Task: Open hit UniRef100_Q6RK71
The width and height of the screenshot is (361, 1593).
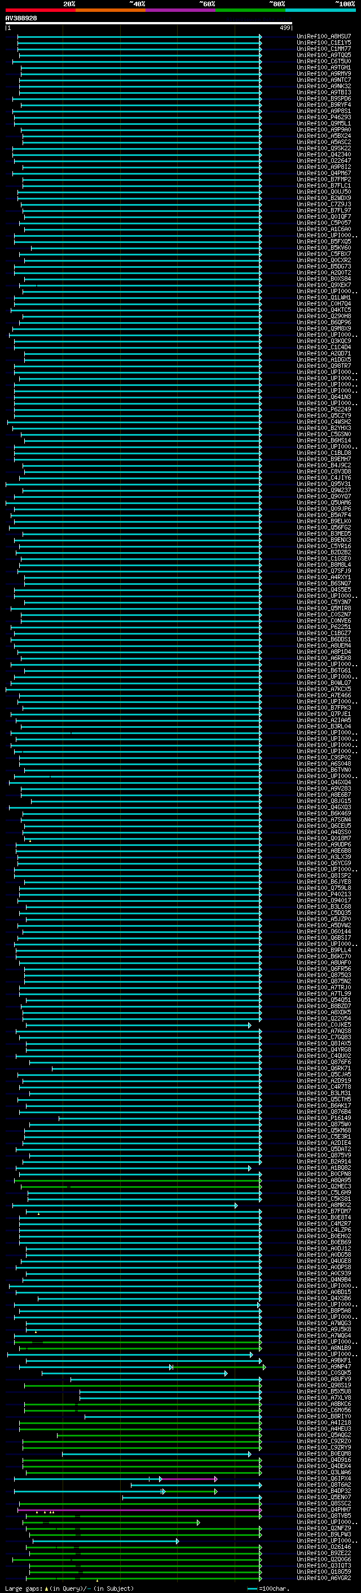Action: coord(324,1068)
